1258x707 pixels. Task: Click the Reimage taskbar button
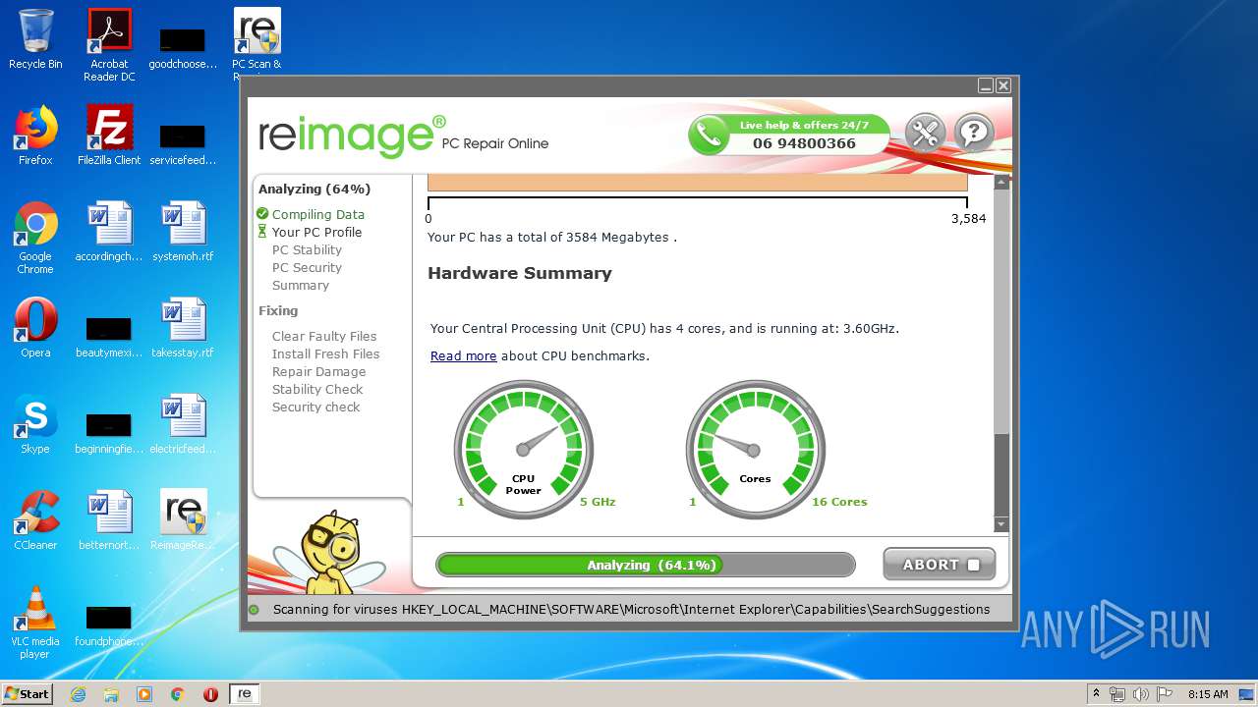244,694
